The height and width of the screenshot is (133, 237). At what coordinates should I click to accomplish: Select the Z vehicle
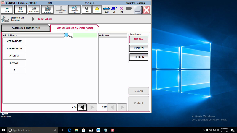click(14, 70)
